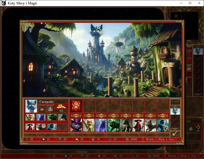
Task: Click the gold coins income icon
Action: (x=61, y=107)
